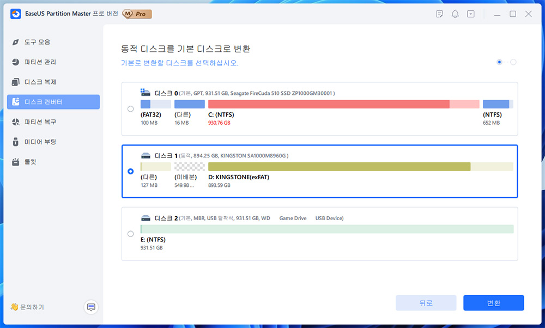The height and width of the screenshot is (328, 545).
Task: Open 디스크 복제 in the sidebar
Action: tap(53, 82)
